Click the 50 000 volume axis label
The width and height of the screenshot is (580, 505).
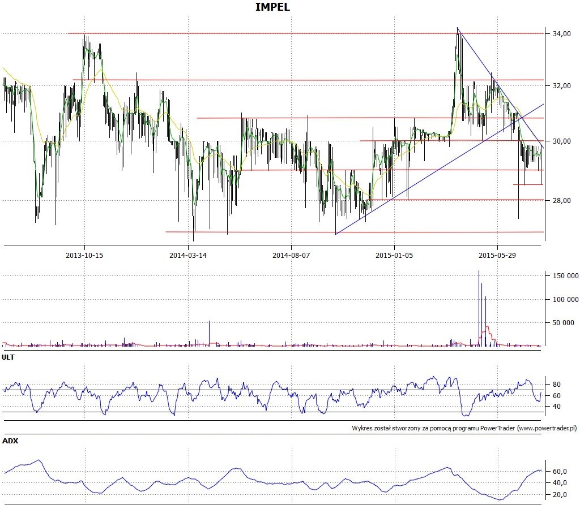point(564,323)
